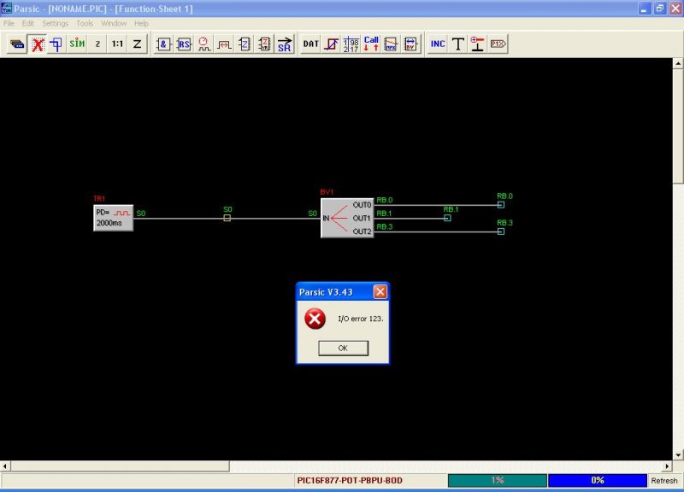Insert the Z up/down counter block
The height and width of the screenshot is (492, 684).
pos(264,44)
